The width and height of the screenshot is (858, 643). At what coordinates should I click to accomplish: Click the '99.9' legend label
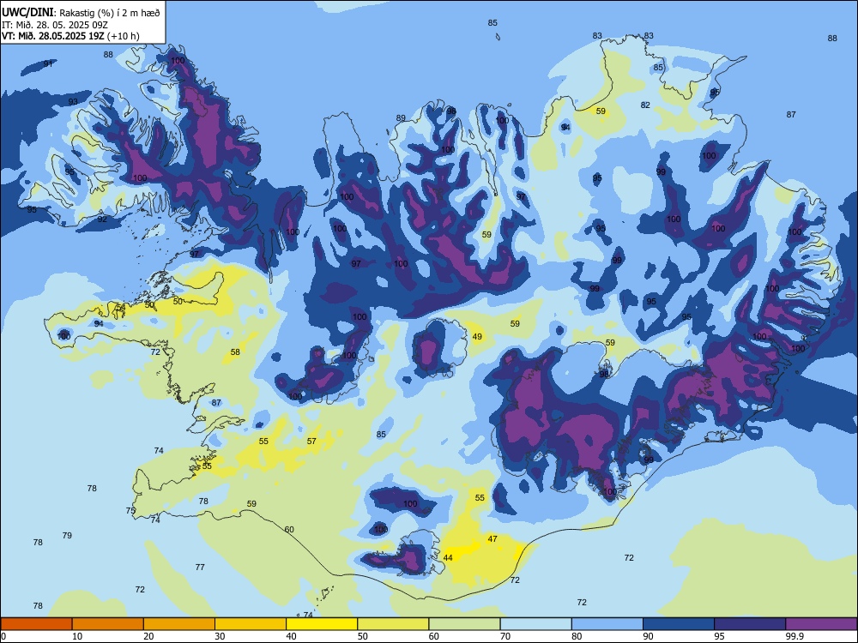click(x=795, y=636)
